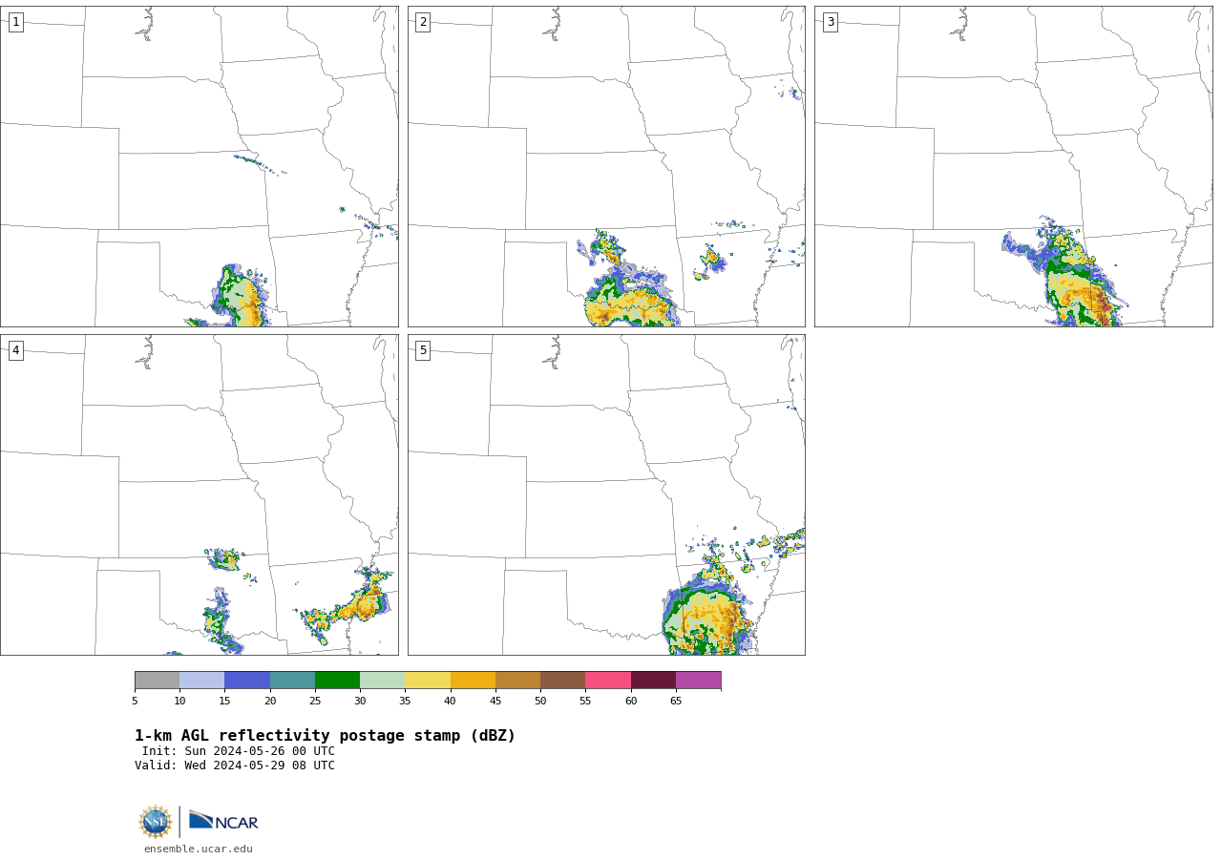
Task: Click the dark brown 50-55 dBZ swatch
Action: (x=562, y=680)
